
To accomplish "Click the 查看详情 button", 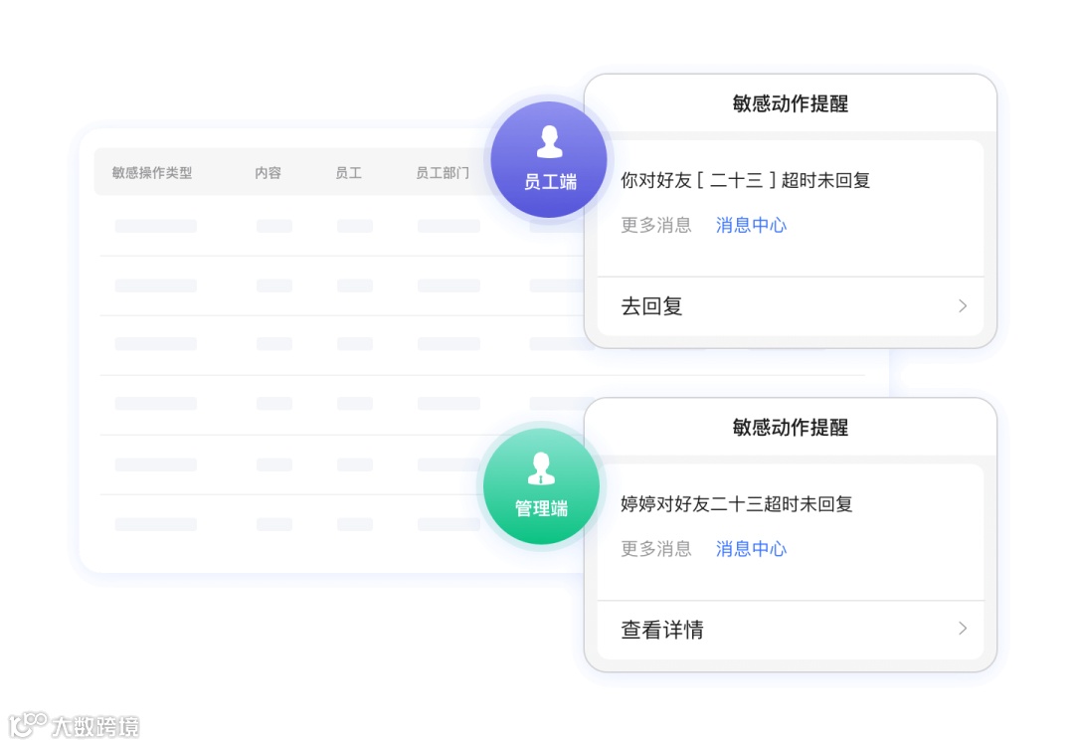I will [x=791, y=630].
